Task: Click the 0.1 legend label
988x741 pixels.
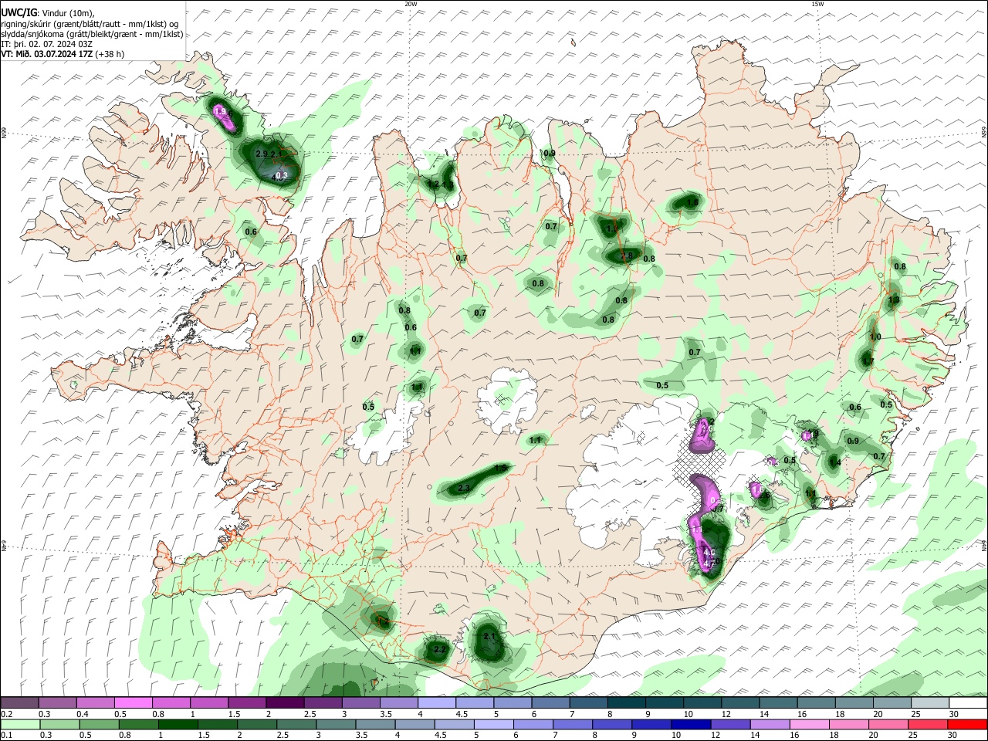Action: (6, 735)
